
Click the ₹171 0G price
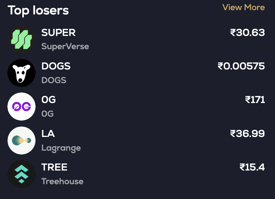coord(255,100)
